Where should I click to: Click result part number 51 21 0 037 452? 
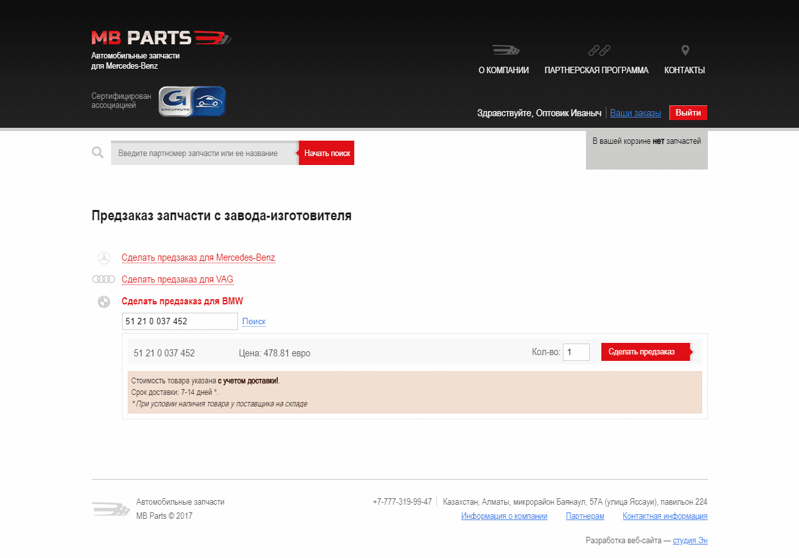(x=164, y=353)
